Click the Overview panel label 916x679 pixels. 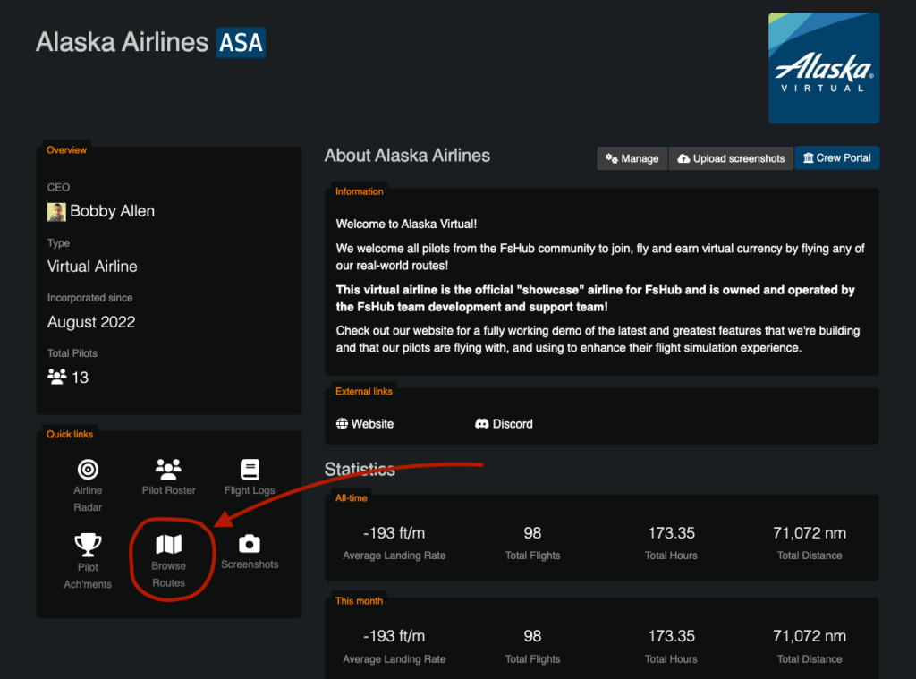[66, 150]
